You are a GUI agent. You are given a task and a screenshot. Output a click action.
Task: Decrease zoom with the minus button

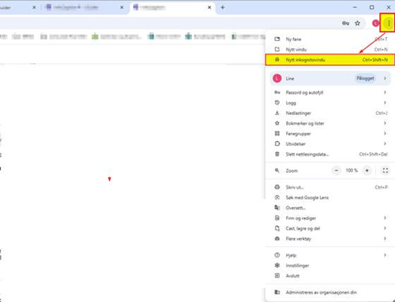[337, 170]
